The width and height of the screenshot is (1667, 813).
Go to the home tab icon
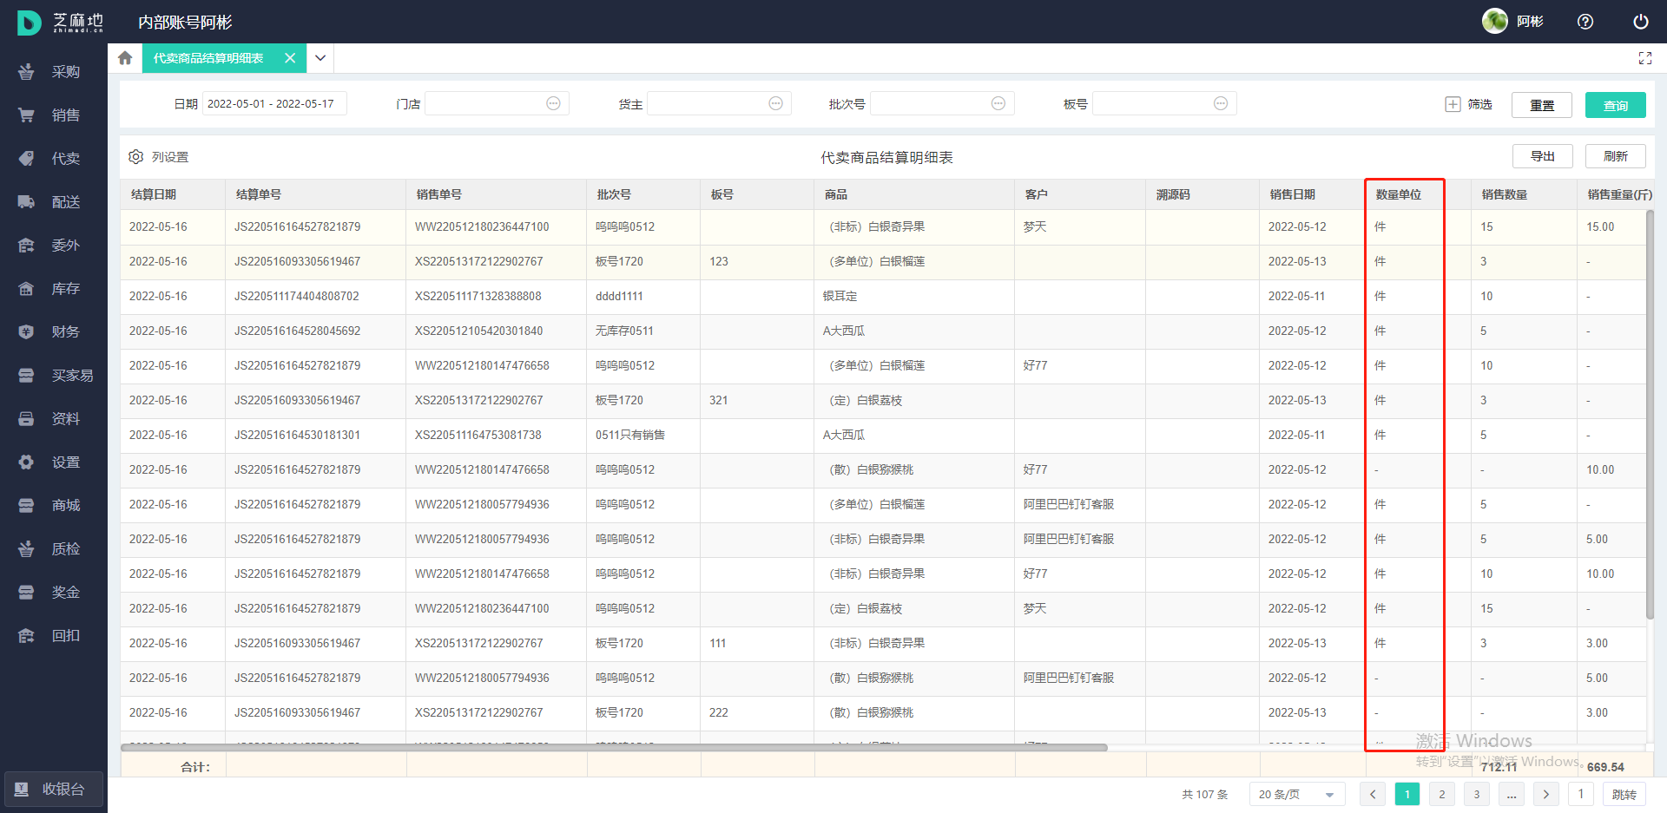(125, 58)
